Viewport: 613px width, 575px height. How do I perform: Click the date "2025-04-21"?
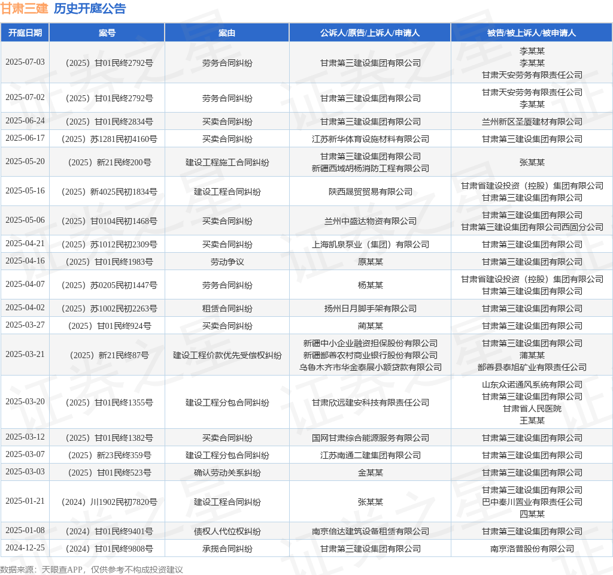pos(25,244)
